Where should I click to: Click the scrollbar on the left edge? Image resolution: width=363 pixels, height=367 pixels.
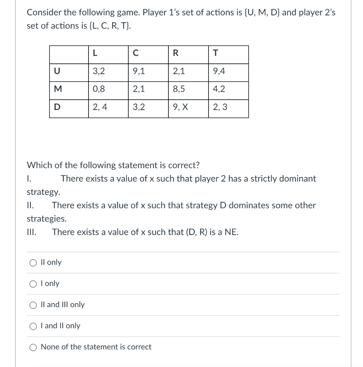pyautogui.click(x=15, y=183)
